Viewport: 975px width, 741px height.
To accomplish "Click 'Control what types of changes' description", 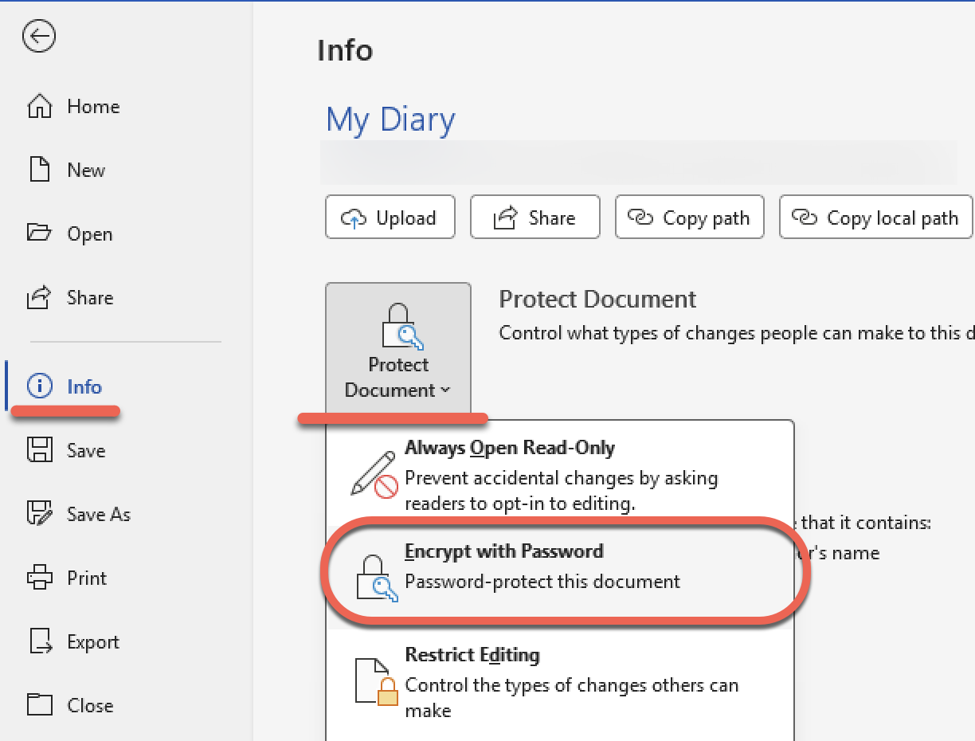I will coord(736,333).
